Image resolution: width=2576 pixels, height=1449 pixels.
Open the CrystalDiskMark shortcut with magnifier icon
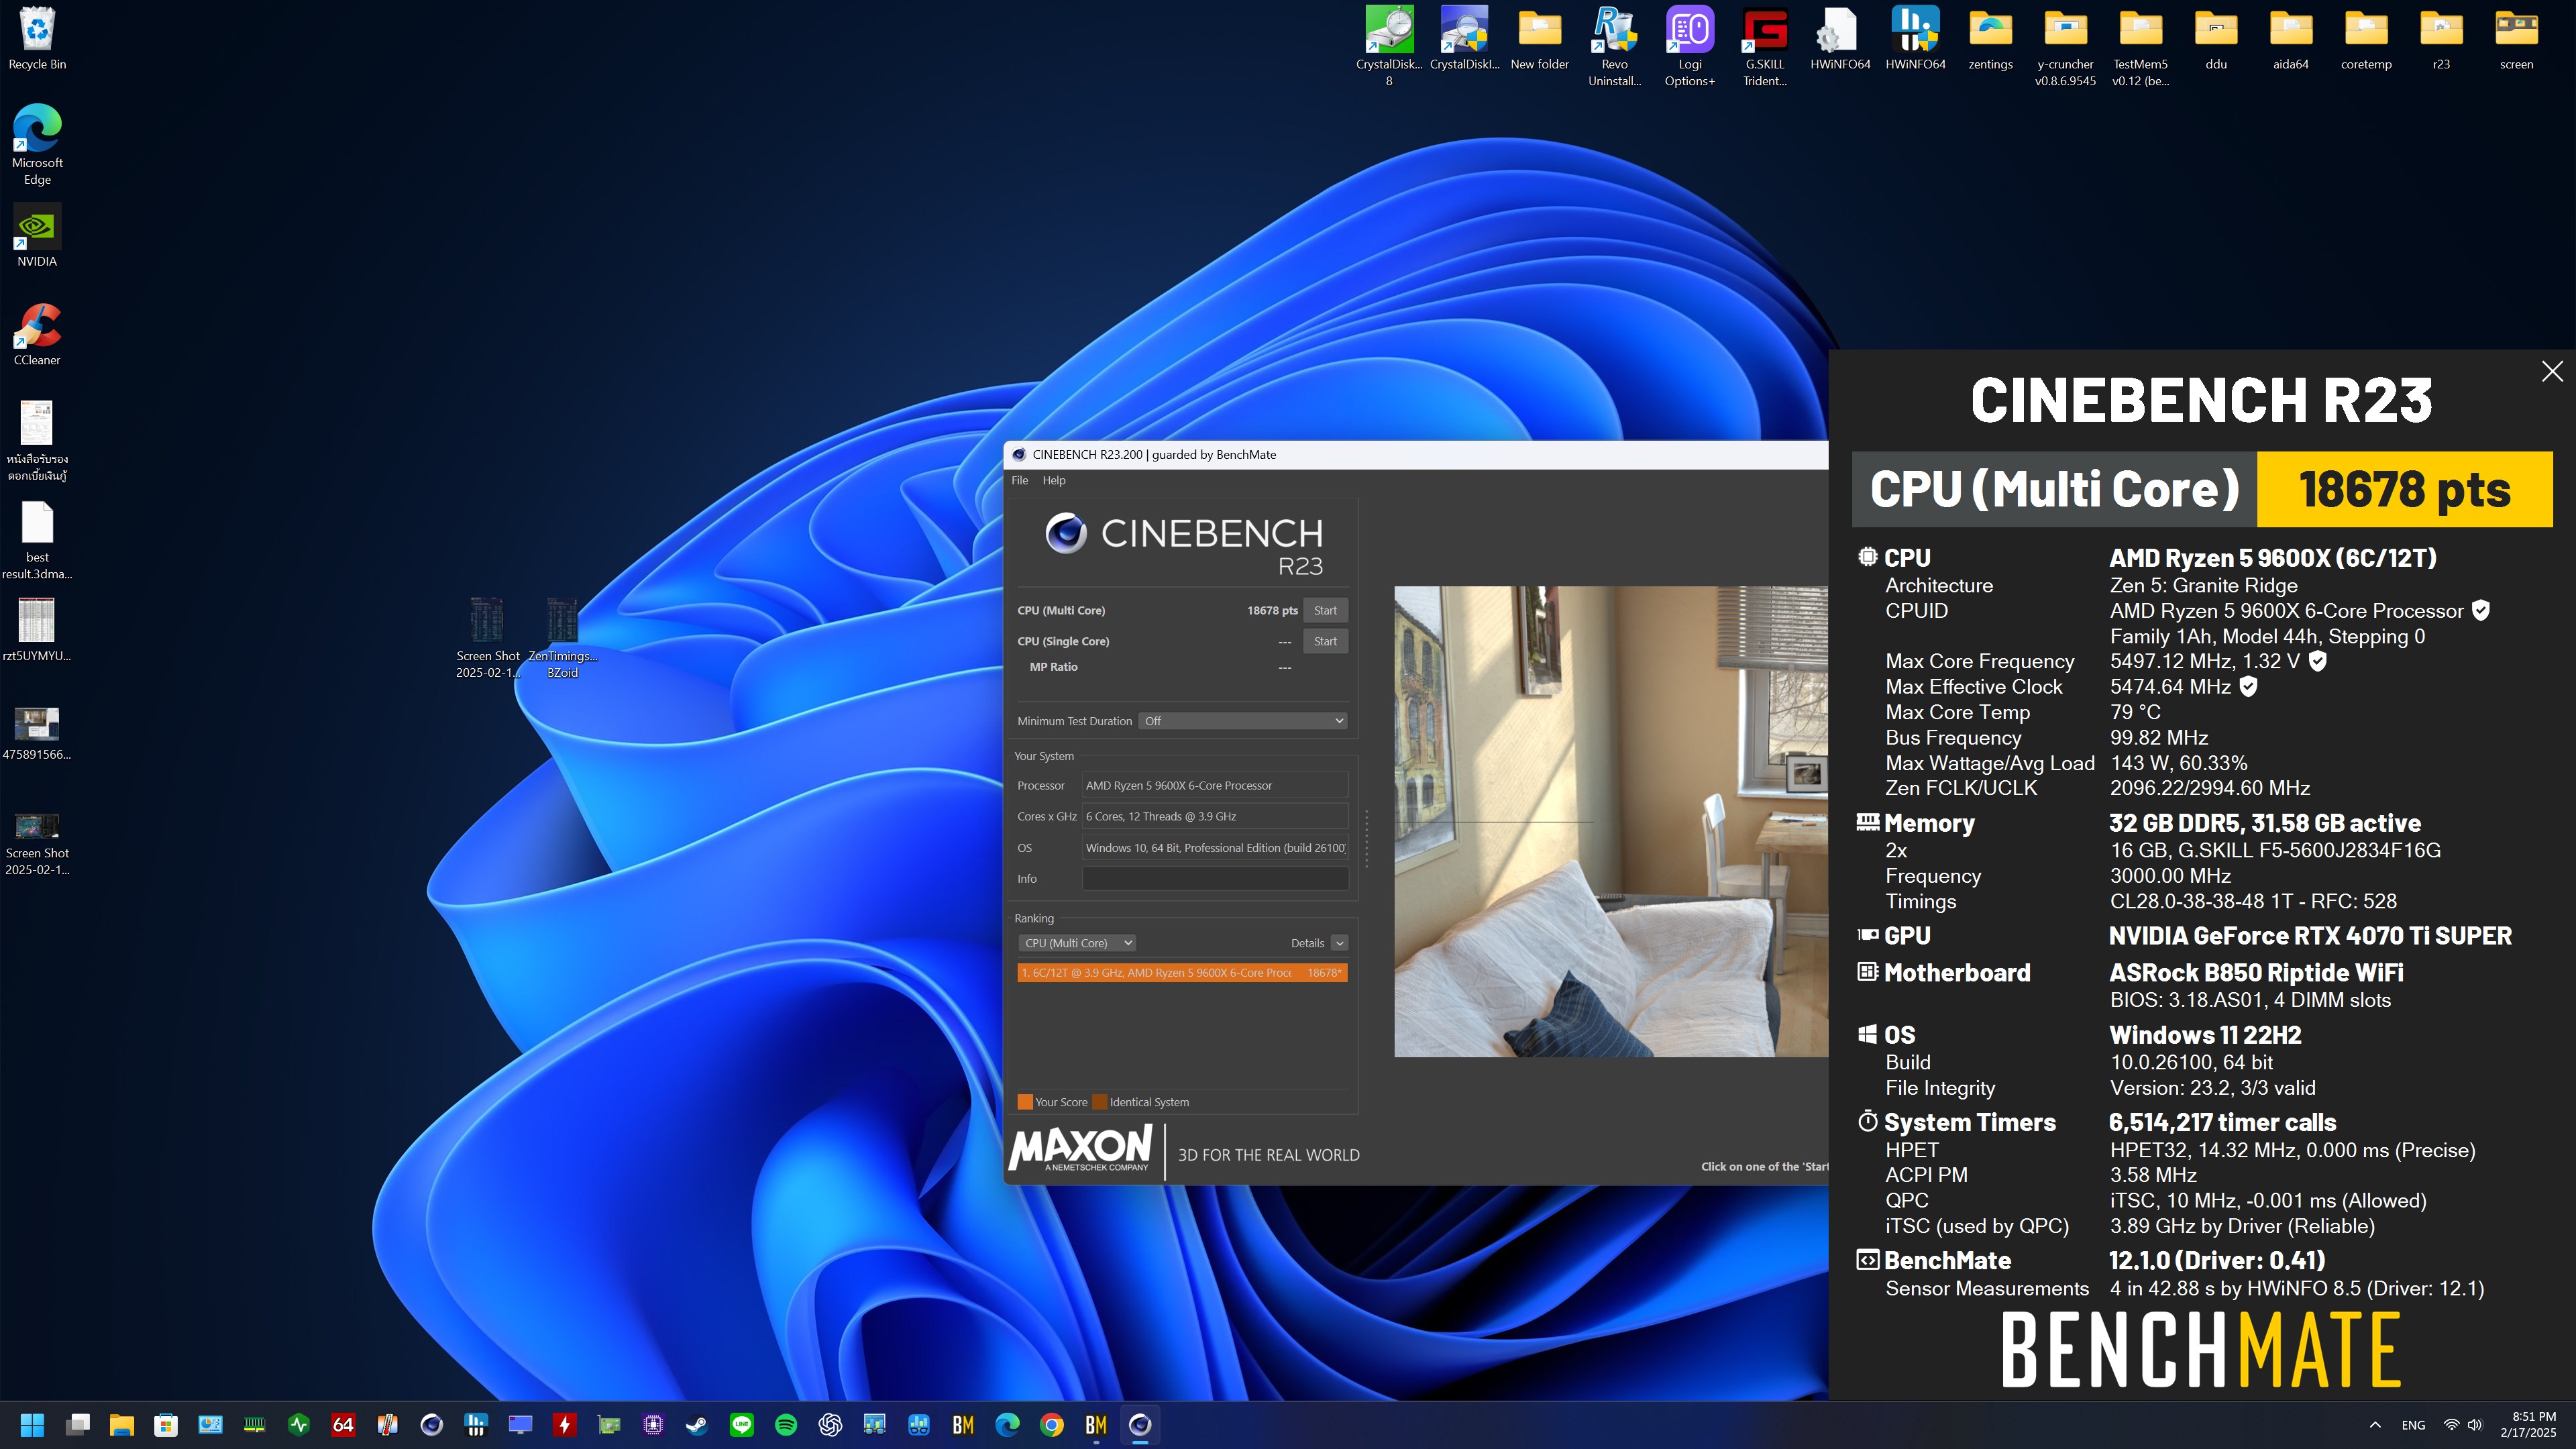tap(1464, 38)
